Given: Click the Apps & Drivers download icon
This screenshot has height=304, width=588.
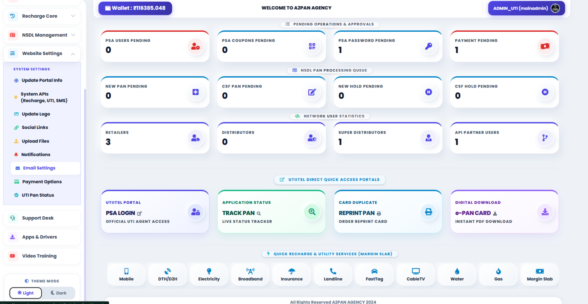Looking at the screenshot, I should (x=13, y=237).
